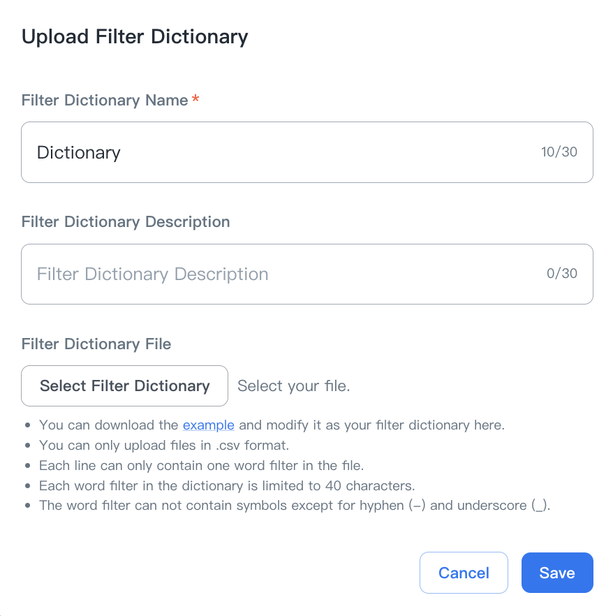Screen dimensions: 613x616
Task: Click the 'Filter Dictionary File' label
Action: pos(96,344)
